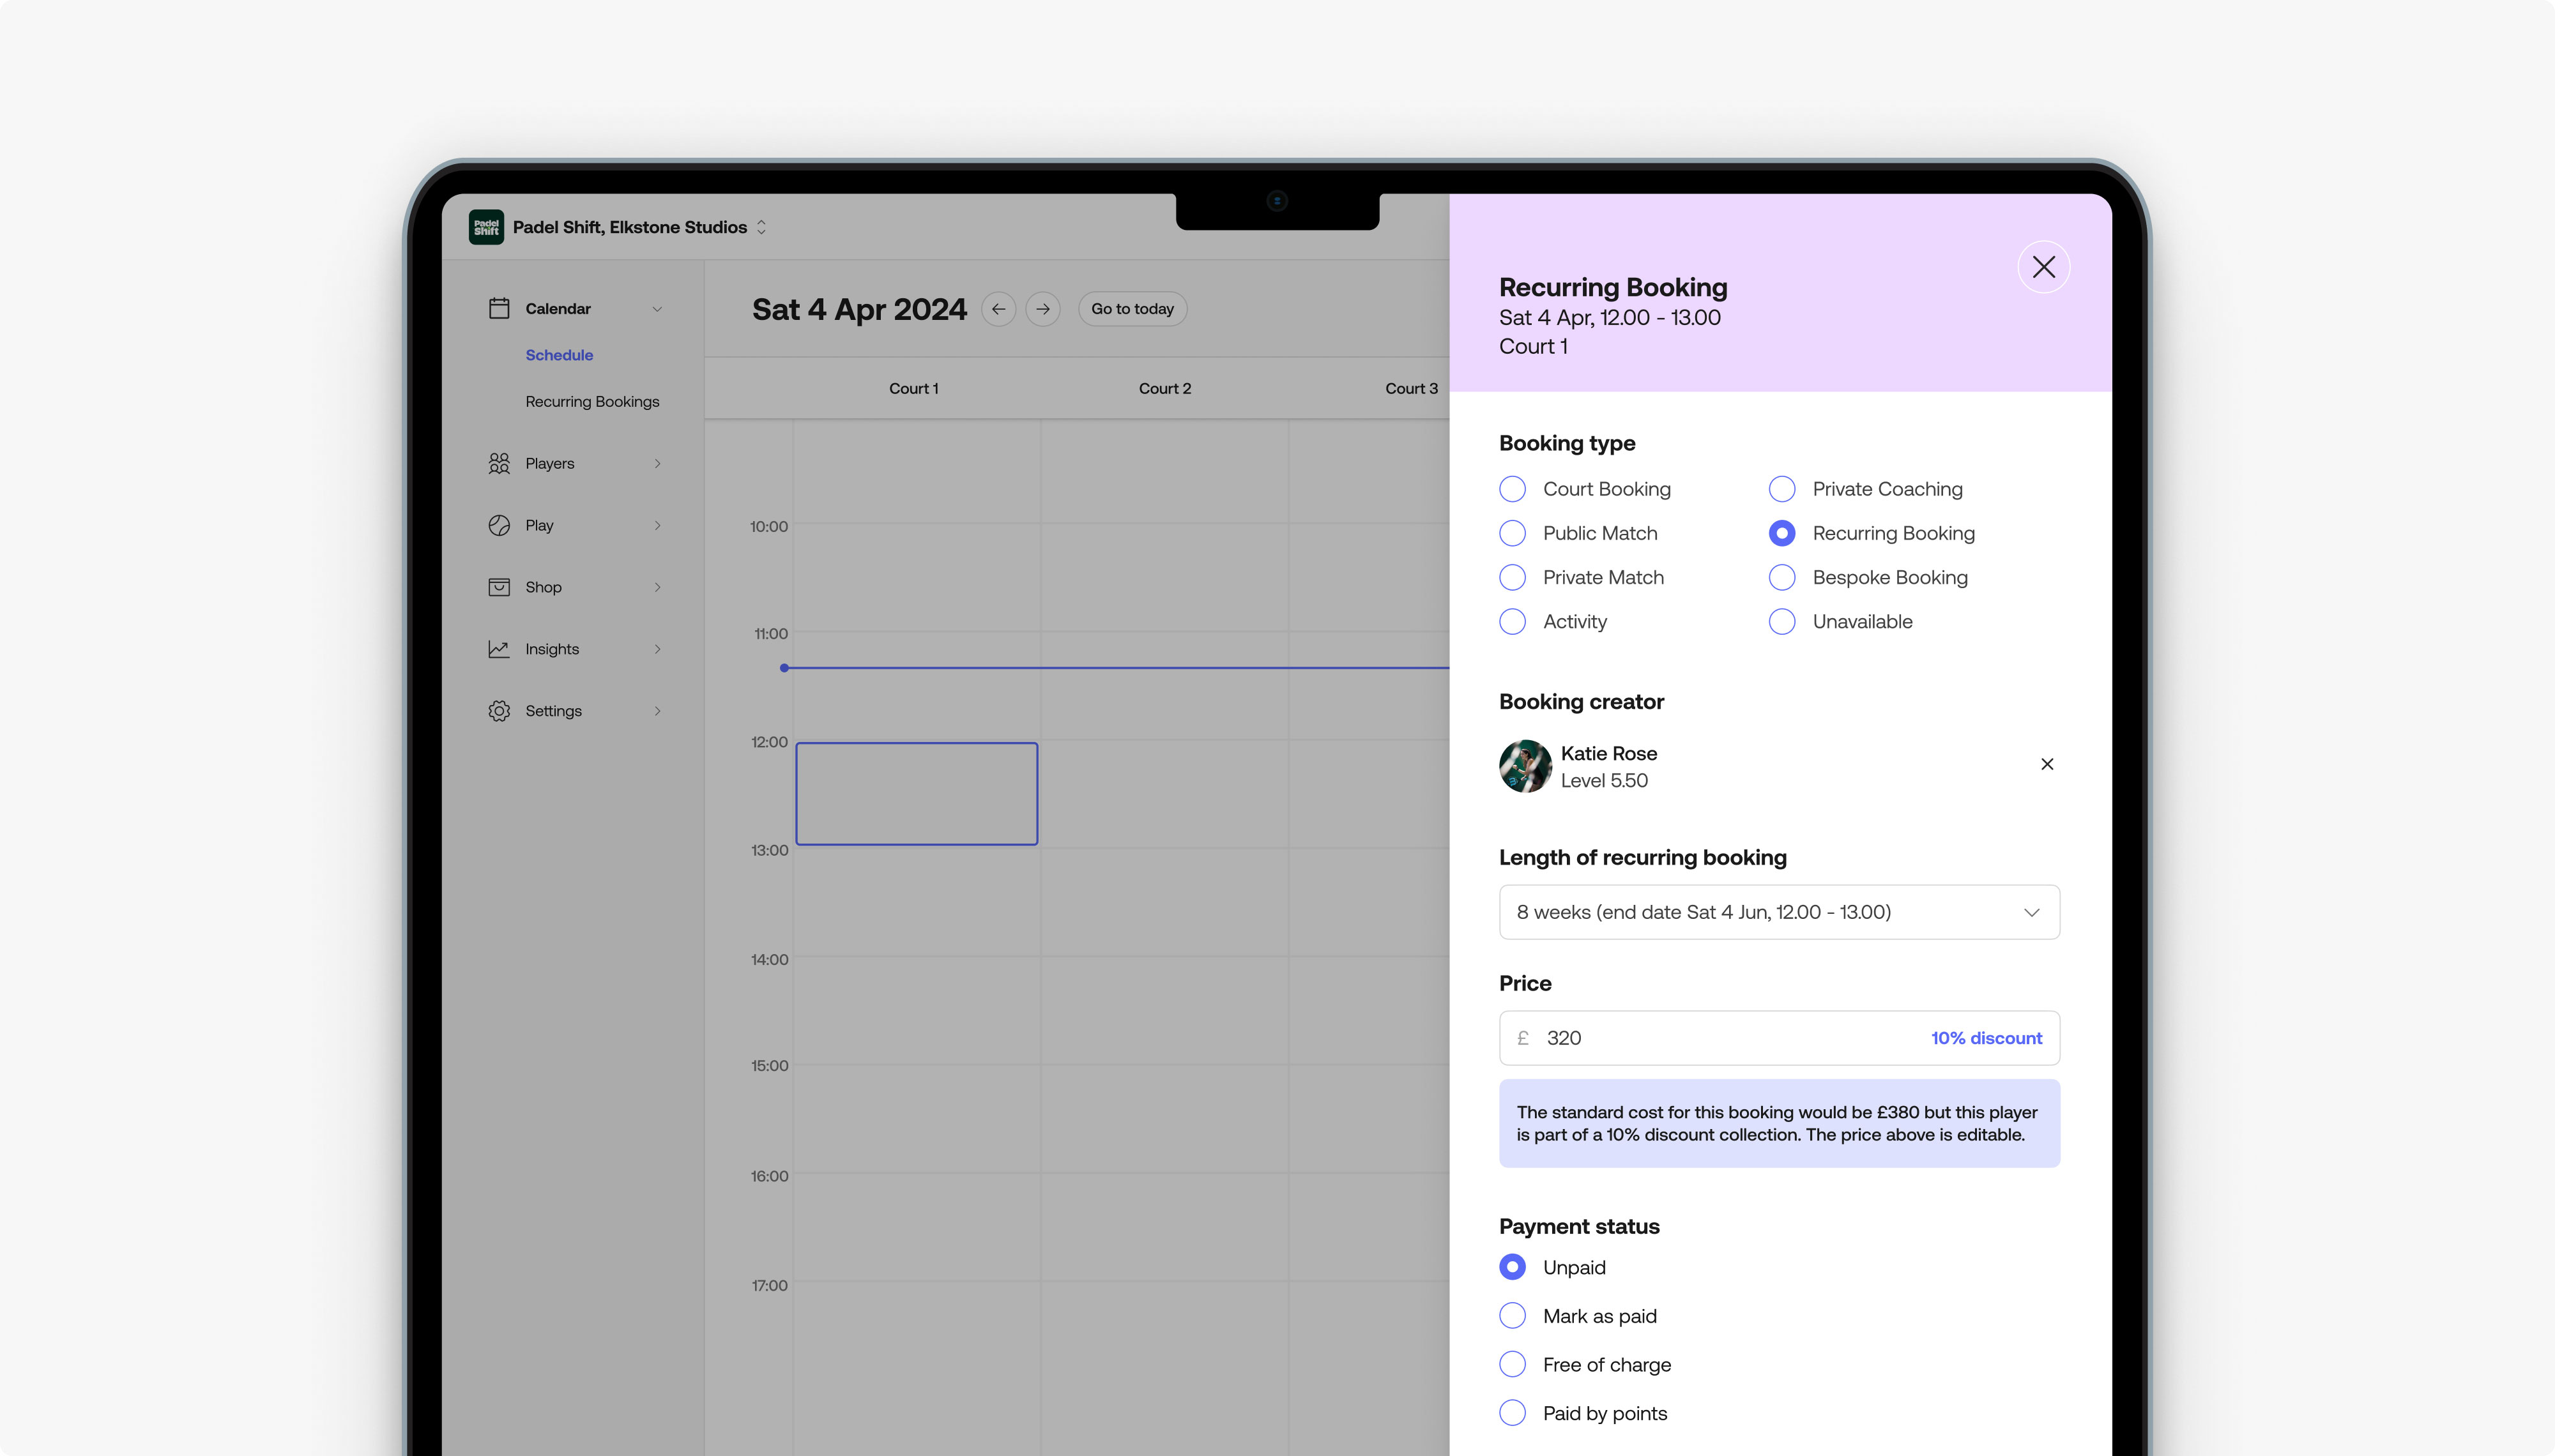Click the Shop bag icon
The height and width of the screenshot is (1456, 2555).
click(499, 587)
